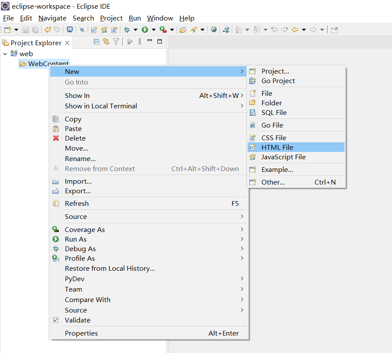Choose JavaScript File in New submenu
Screen dimensions: 392x353
tap(296, 157)
